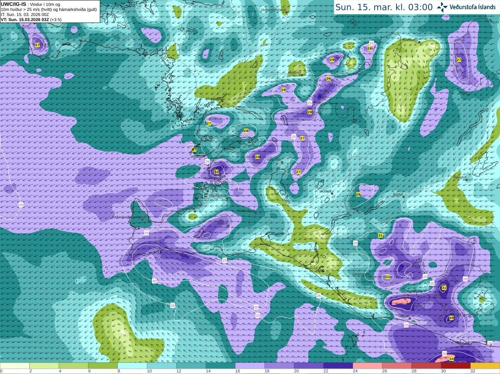Click the Veðurstofa Íslands name text

(473, 7)
